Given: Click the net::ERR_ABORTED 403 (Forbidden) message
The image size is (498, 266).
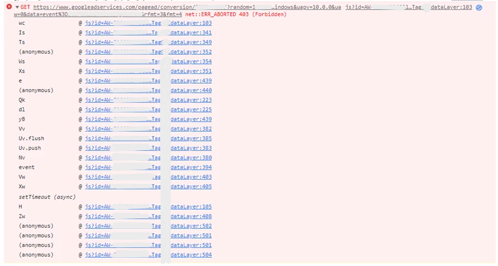Looking at the screenshot, I should 236,14.
